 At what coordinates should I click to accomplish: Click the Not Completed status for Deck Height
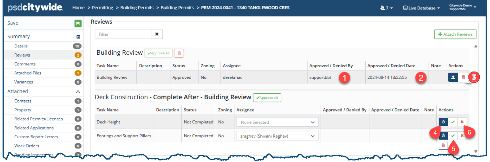tap(199, 122)
